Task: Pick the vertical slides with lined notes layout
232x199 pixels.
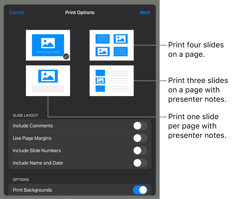Action: coord(111,81)
